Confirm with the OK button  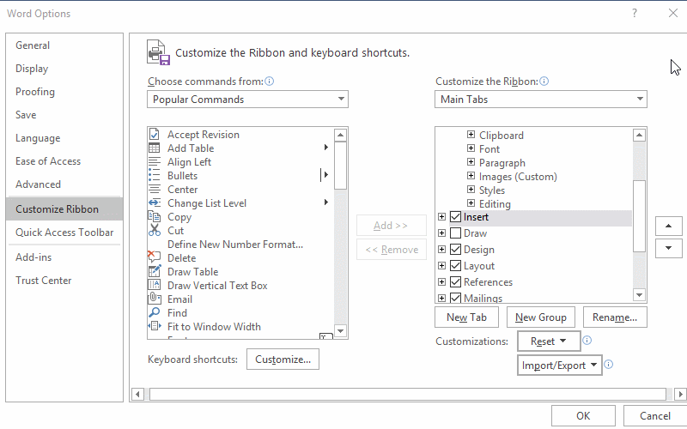pos(583,416)
